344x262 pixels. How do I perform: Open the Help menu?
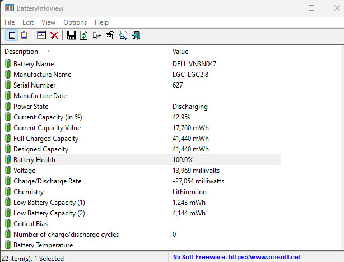tap(101, 22)
